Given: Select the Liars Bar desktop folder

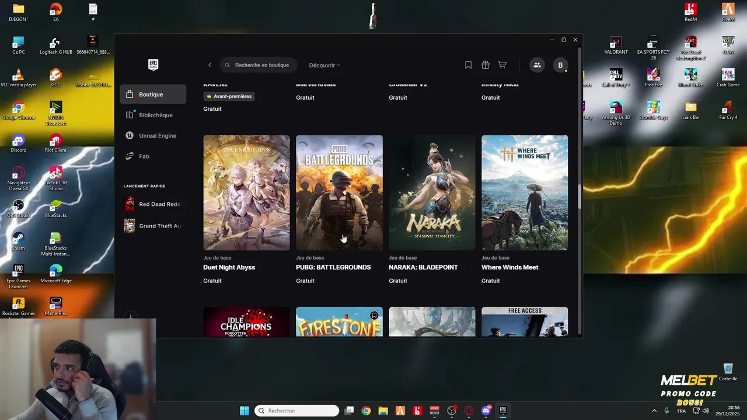Looking at the screenshot, I should click(690, 111).
